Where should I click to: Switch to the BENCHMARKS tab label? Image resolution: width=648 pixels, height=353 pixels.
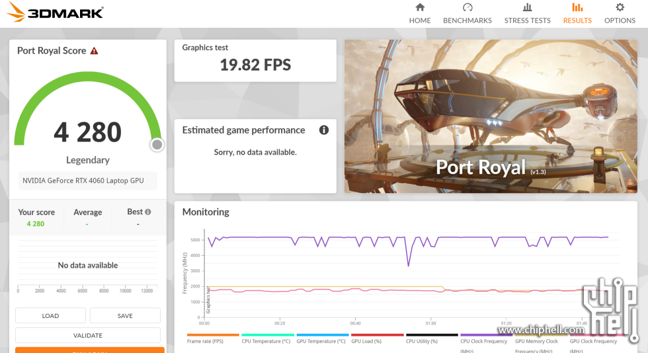(x=467, y=20)
